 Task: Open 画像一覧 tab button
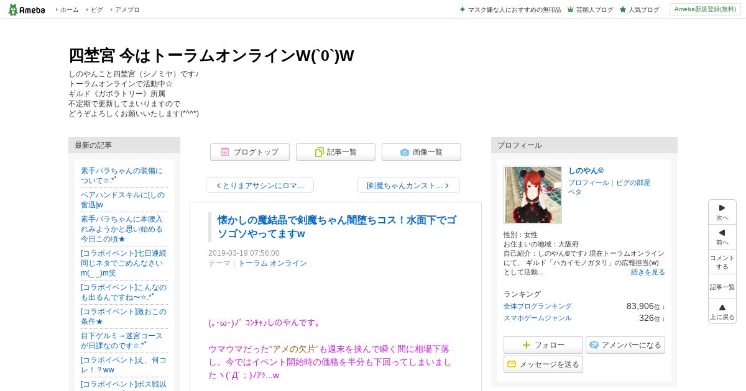click(421, 152)
